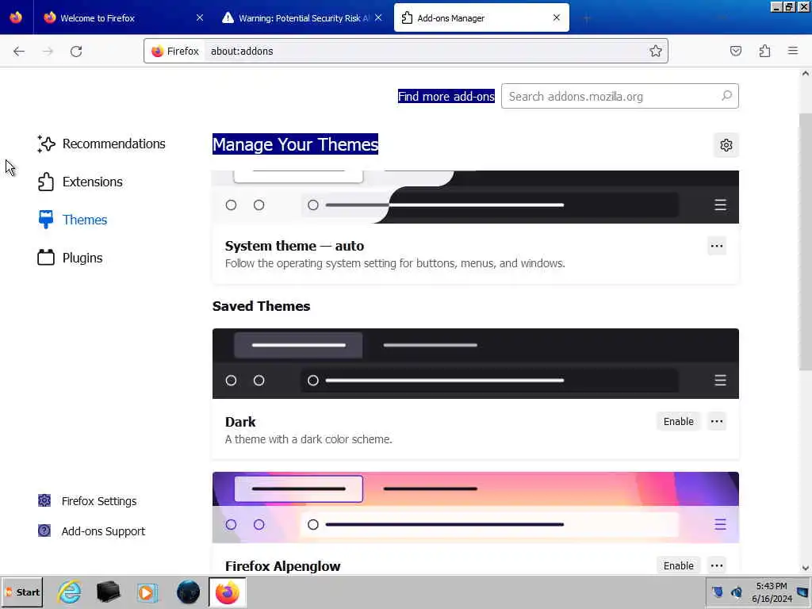Click the System theme — auto title

(x=294, y=246)
